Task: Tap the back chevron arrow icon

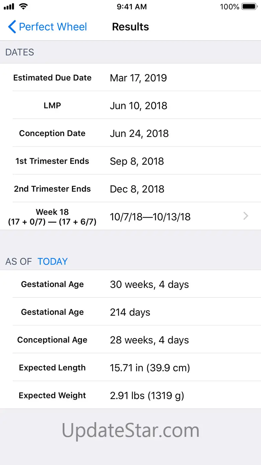Action: (12, 27)
